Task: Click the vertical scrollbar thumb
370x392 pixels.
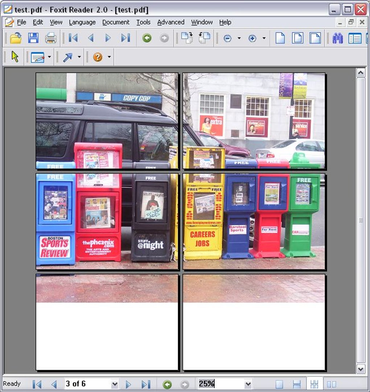Action: [361, 221]
